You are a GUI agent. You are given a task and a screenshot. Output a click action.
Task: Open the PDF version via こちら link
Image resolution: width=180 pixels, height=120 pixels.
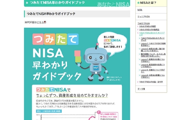coord(40,22)
